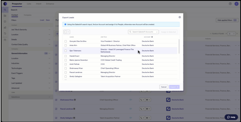Open the page number dropdown
The image size is (241, 122).
point(232,34)
